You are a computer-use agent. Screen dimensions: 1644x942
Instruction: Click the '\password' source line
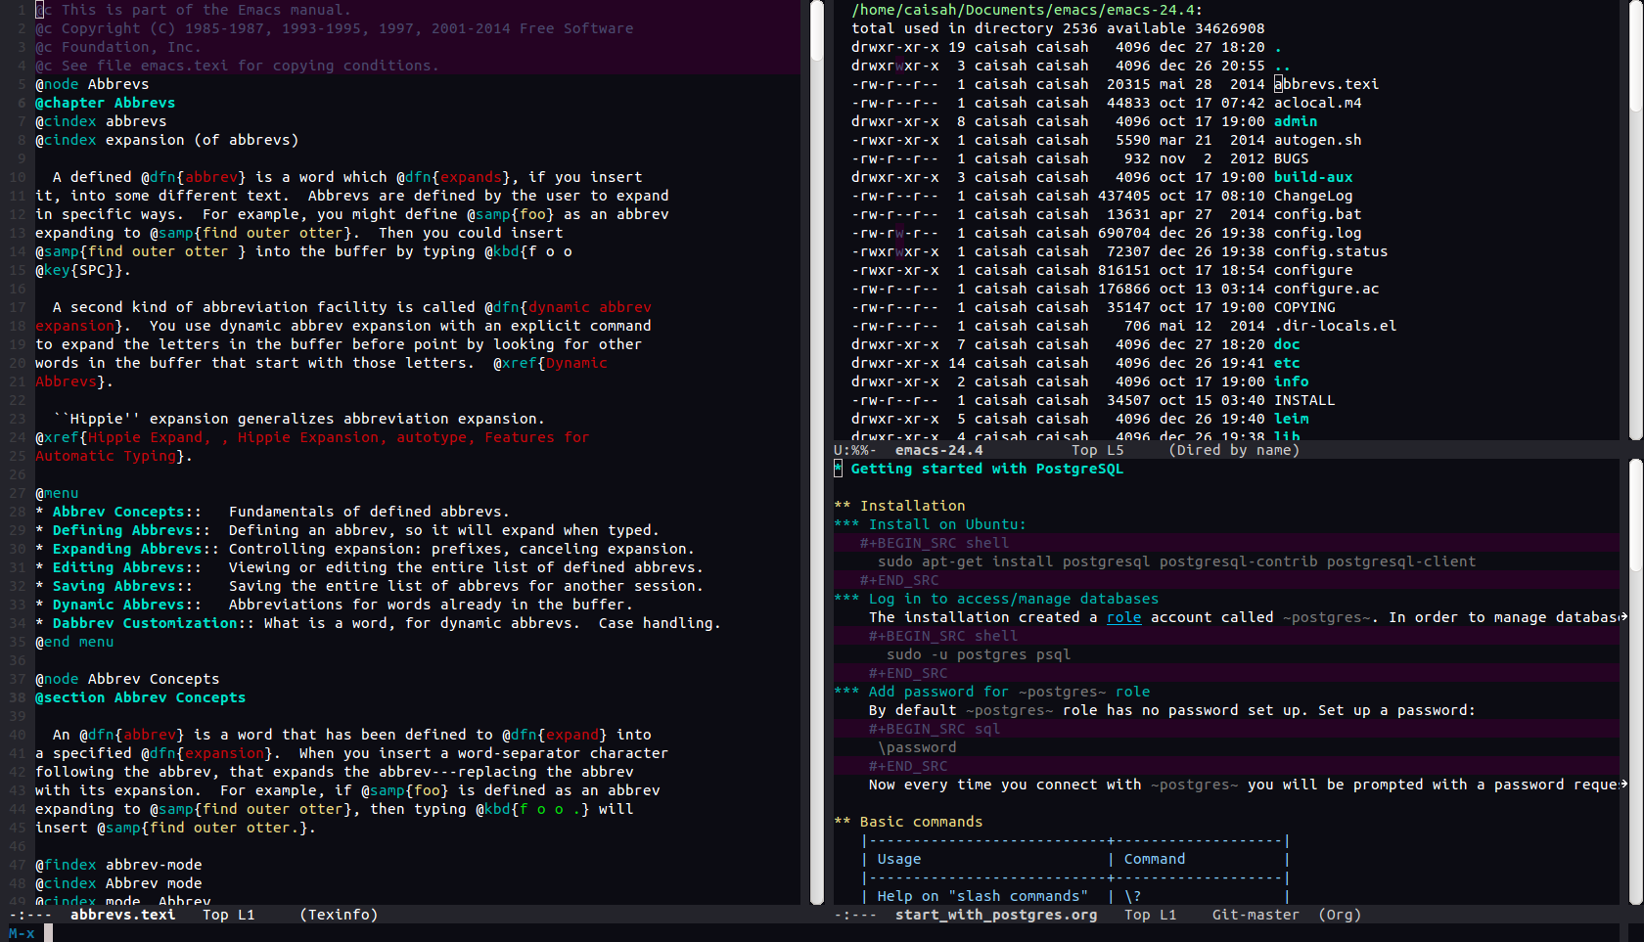coord(917,747)
